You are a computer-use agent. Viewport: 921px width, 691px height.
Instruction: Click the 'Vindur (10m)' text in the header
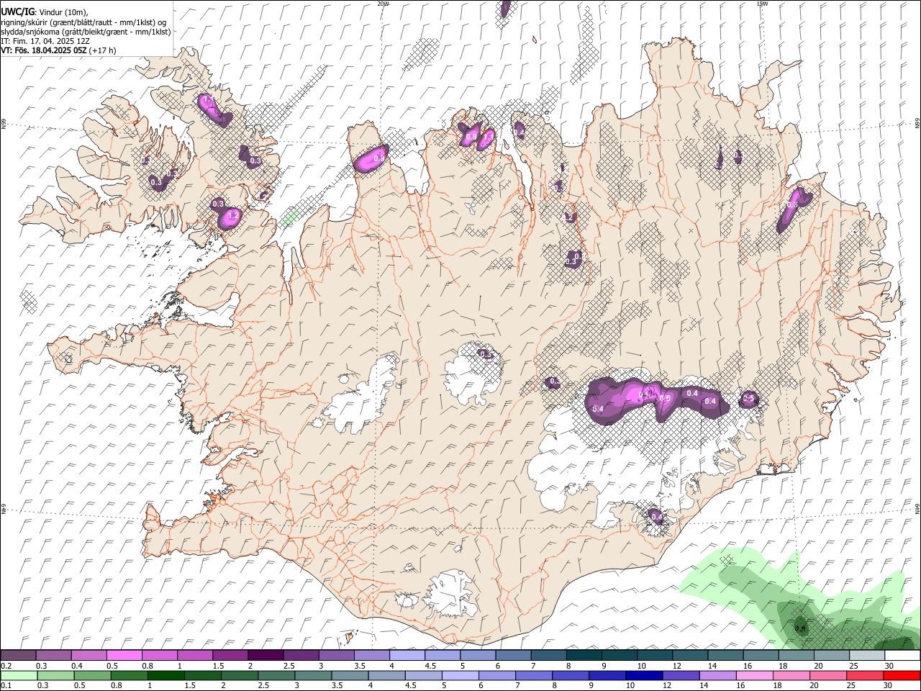click(63, 12)
